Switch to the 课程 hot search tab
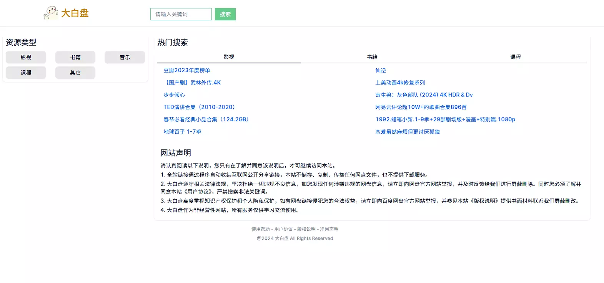 point(515,57)
